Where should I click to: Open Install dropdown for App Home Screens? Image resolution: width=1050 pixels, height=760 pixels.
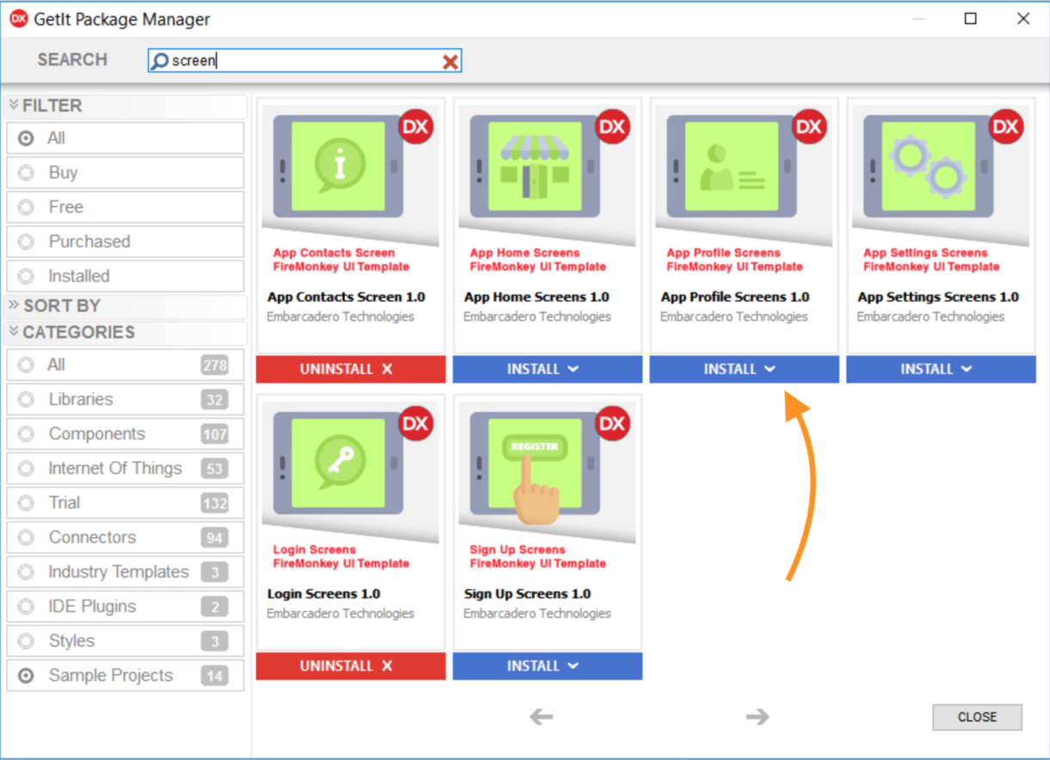(548, 369)
